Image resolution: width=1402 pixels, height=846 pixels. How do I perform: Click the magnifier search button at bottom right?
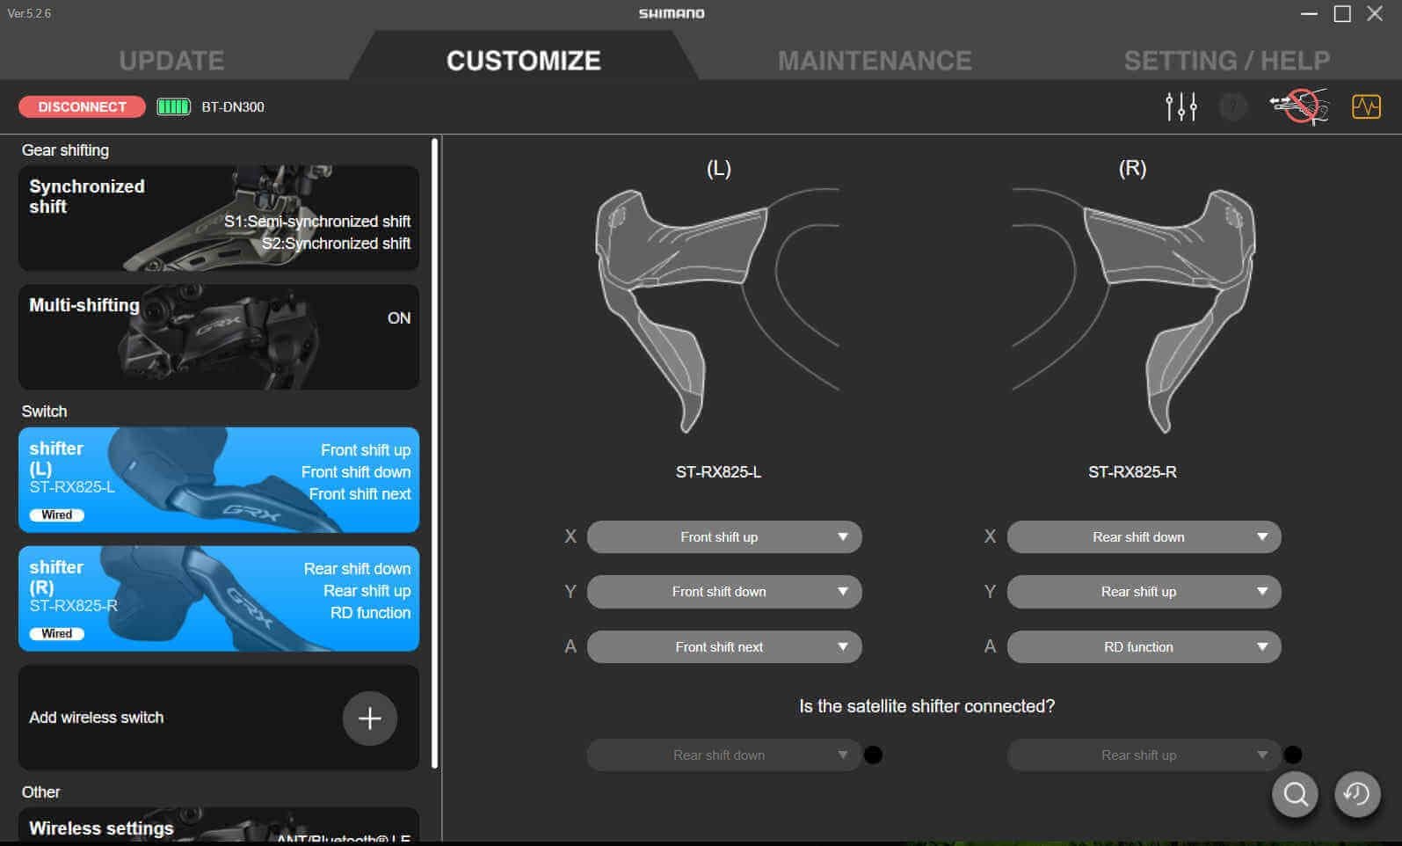[x=1295, y=794]
